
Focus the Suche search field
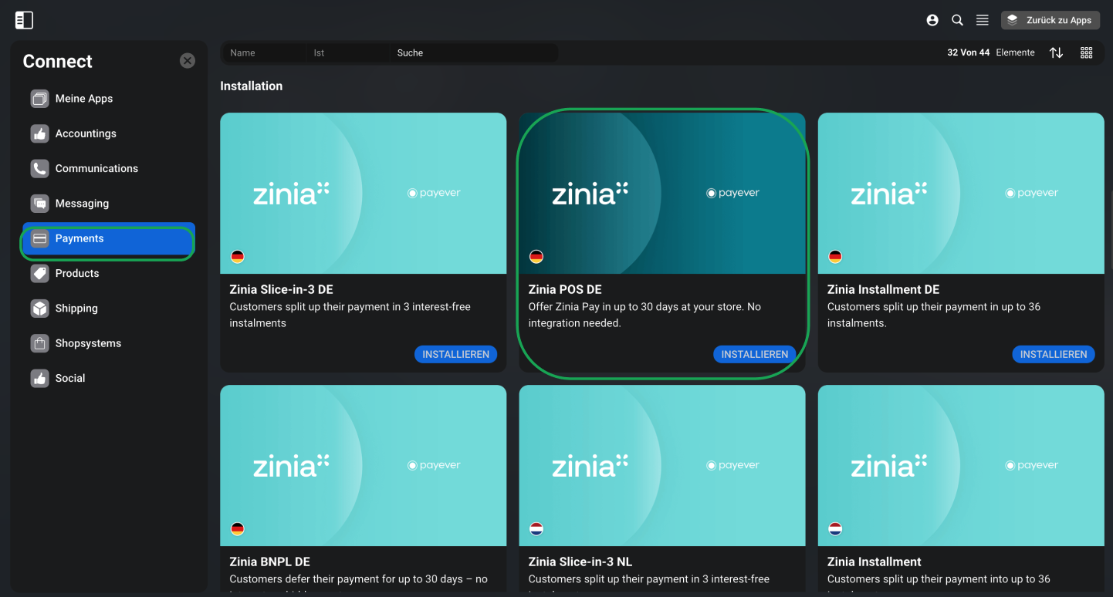click(x=474, y=52)
